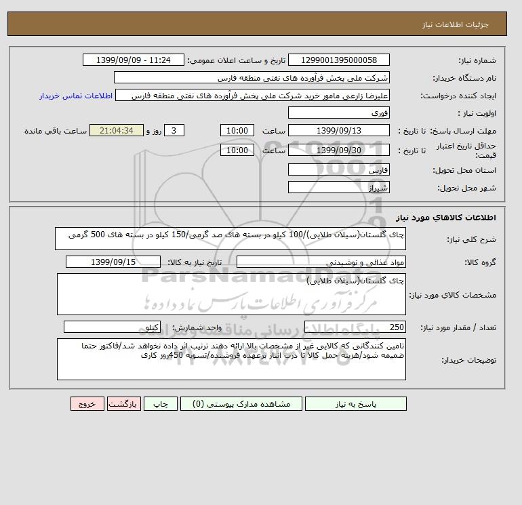The height and width of the screenshot is (505, 522).
Task: Click the 'چاپ' print button
Action: (x=161, y=404)
